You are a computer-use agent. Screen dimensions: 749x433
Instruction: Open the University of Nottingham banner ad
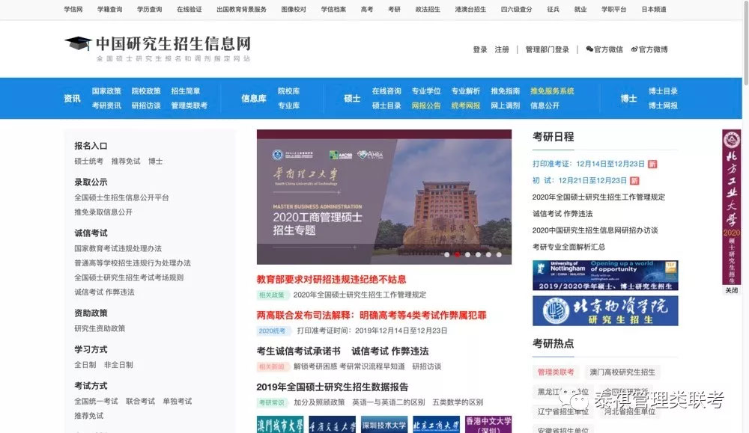604,275
